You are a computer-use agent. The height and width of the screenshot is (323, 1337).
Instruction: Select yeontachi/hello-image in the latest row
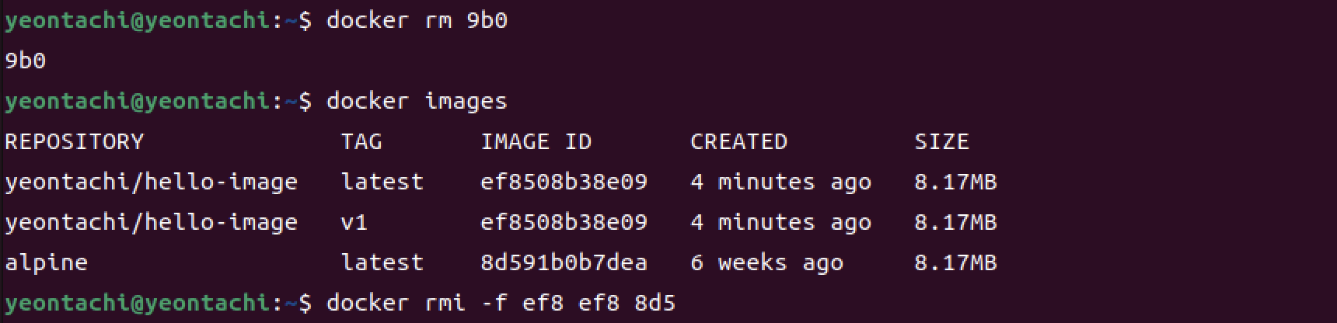coord(152,182)
